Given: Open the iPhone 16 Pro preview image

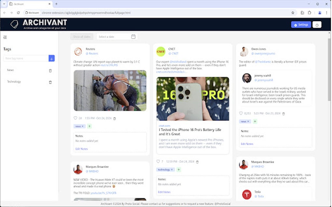Looking at the screenshot, I should point(193,99).
